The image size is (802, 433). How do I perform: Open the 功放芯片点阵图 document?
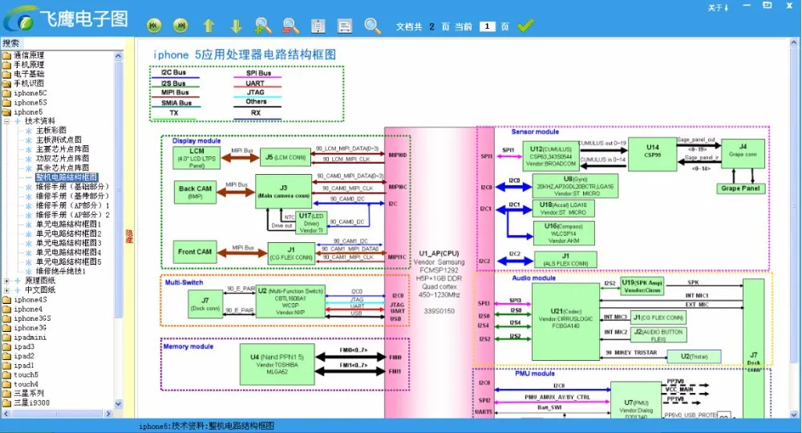point(63,159)
